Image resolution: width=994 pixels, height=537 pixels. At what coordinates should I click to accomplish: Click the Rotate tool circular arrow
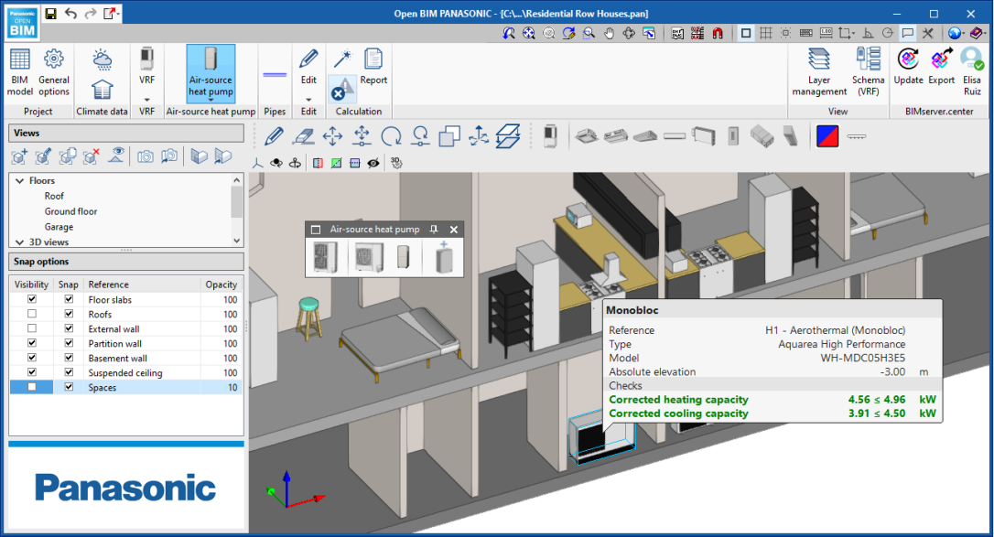click(391, 136)
